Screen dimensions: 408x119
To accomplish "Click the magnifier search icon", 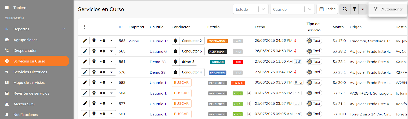I will [345, 9].
